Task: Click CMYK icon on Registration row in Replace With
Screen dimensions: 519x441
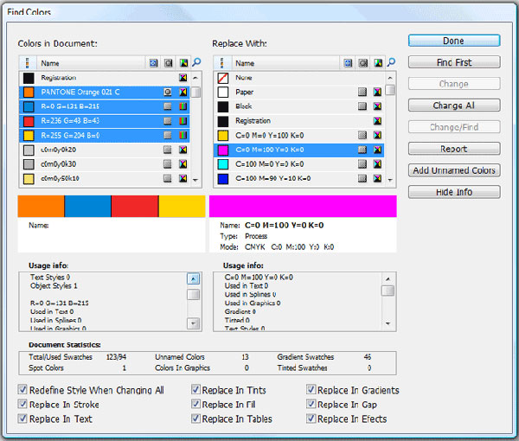Action: click(377, 121)
